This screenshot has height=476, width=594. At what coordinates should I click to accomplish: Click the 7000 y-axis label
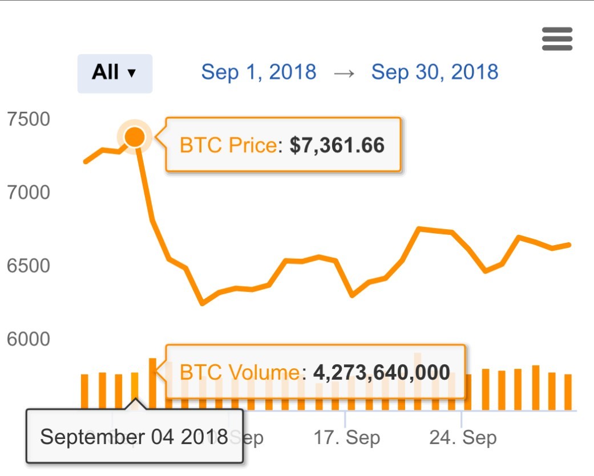(x=29, y=193)
